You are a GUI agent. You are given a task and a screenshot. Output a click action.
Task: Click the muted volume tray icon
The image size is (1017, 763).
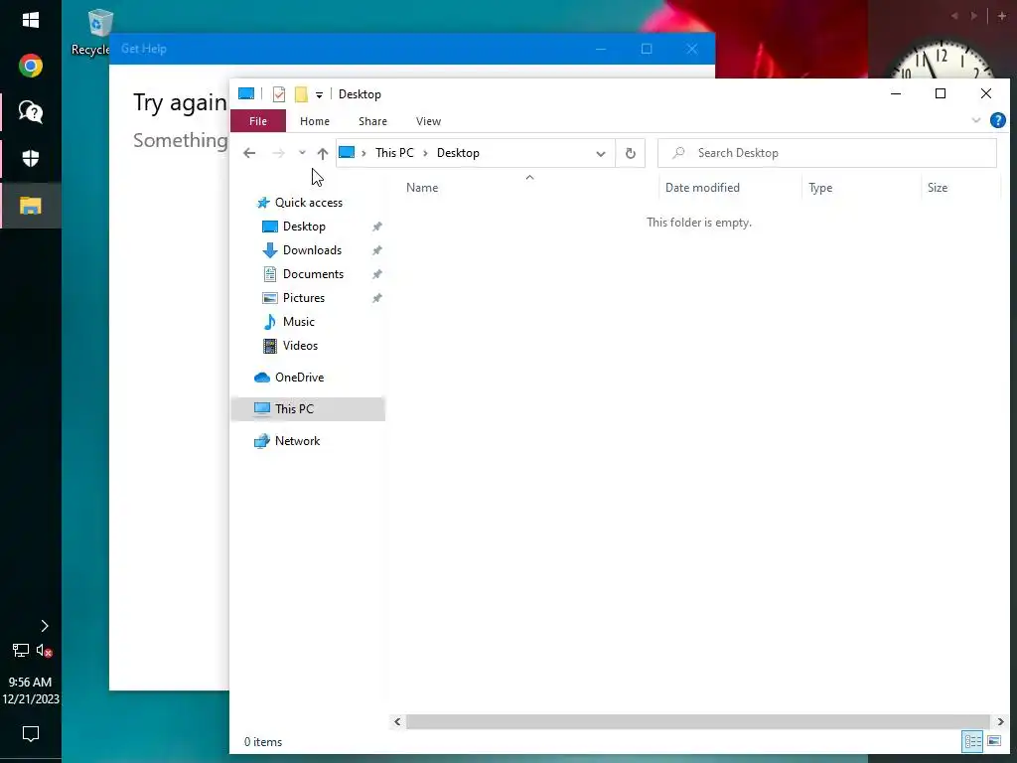44,650
